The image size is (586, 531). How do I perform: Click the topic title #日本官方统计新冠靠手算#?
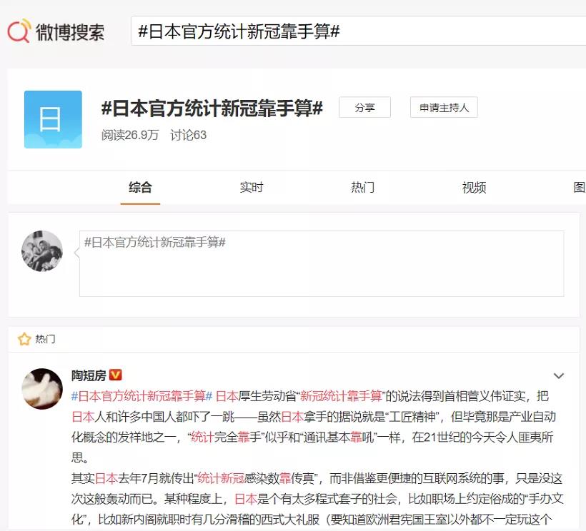212,108
